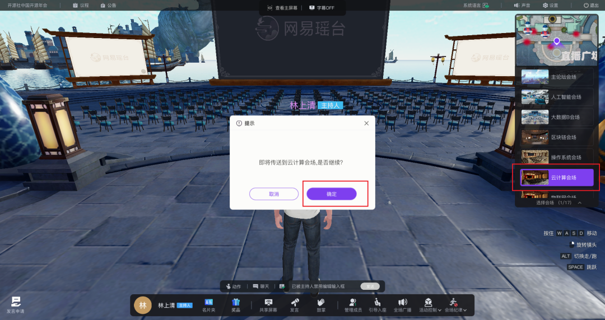Select highlighted 云计算会场 venue

coord(557,177)
